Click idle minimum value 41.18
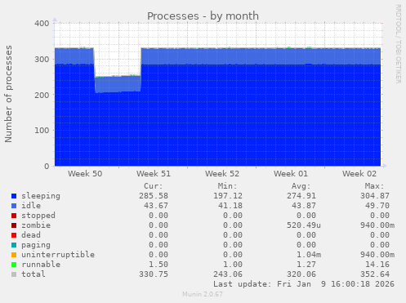The width and height of the screenshot is (406, 303). click(x=230, y=206)
